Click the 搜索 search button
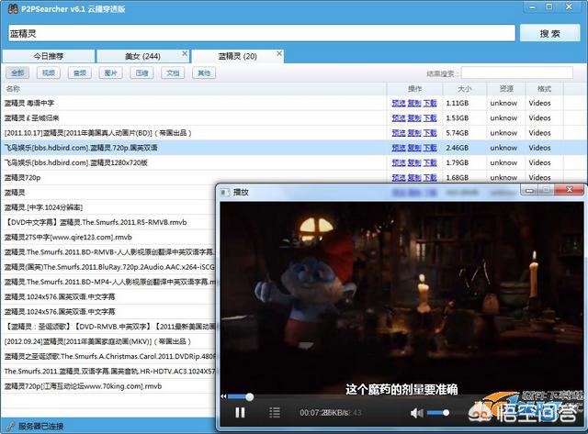The image size is (588, 434). [549, 33]
